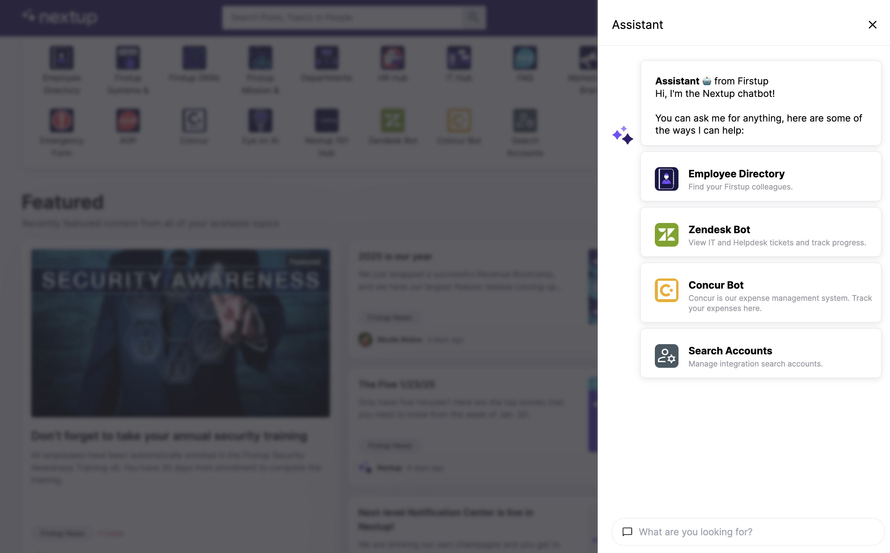Viewport: 890px width, 553px height.
Task: Open the Security Awareness featured image
Action: click(x=180, y=333)
